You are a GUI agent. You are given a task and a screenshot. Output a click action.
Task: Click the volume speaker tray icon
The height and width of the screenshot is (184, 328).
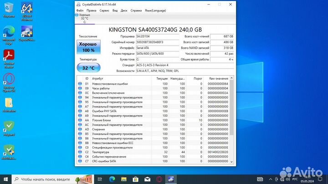coord(288,179)
